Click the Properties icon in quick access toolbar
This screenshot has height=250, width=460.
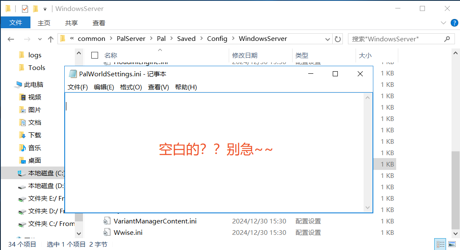25,8
